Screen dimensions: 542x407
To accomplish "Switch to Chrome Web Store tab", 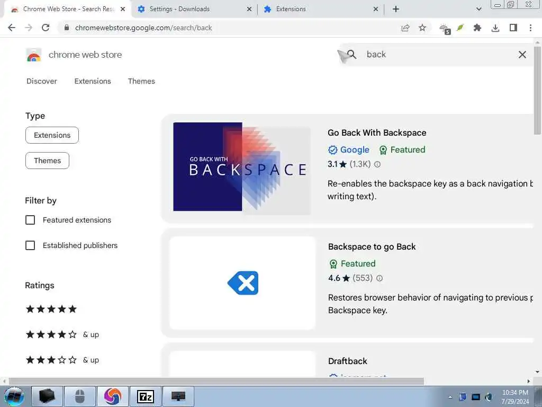I will (x=68, y=9).
